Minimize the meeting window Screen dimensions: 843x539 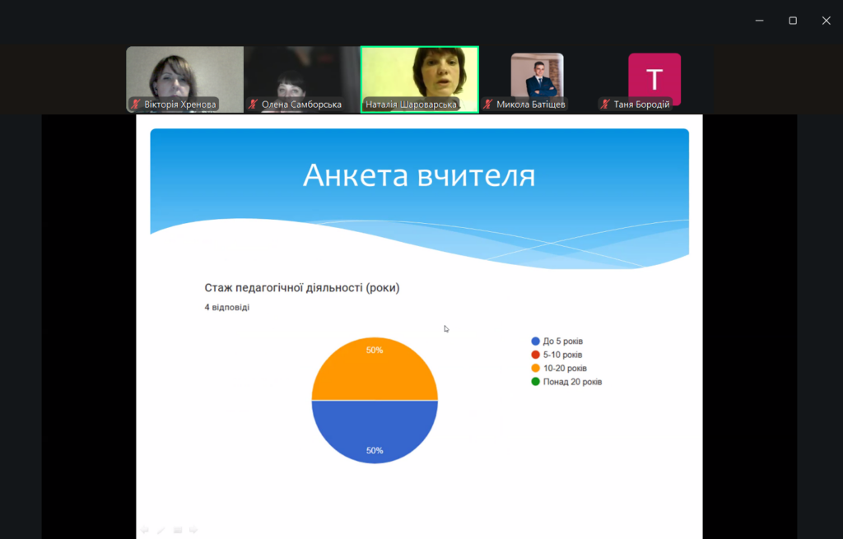(759, 21)
